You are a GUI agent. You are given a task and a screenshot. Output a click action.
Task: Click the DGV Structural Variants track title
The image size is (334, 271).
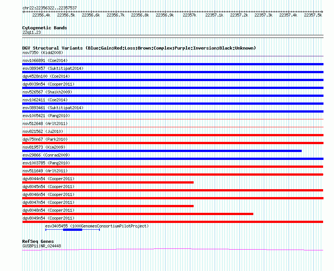point(139,48)
